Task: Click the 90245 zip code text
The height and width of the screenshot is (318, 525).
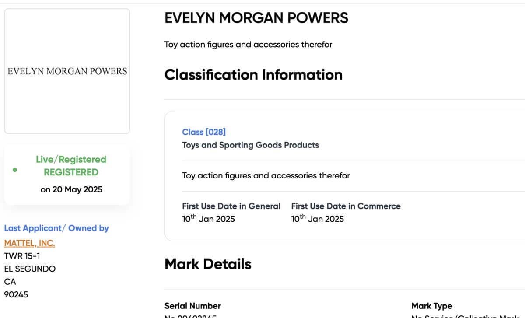Action: coord(17,294)
